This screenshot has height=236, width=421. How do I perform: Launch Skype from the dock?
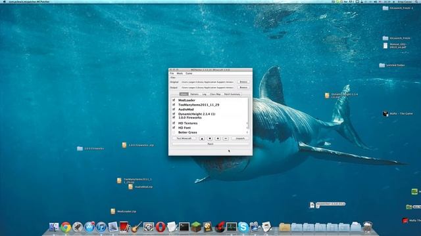(x=243, y=227)
